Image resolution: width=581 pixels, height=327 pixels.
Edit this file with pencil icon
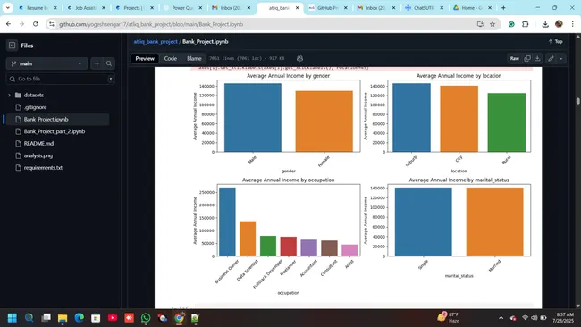pos(551,58)
